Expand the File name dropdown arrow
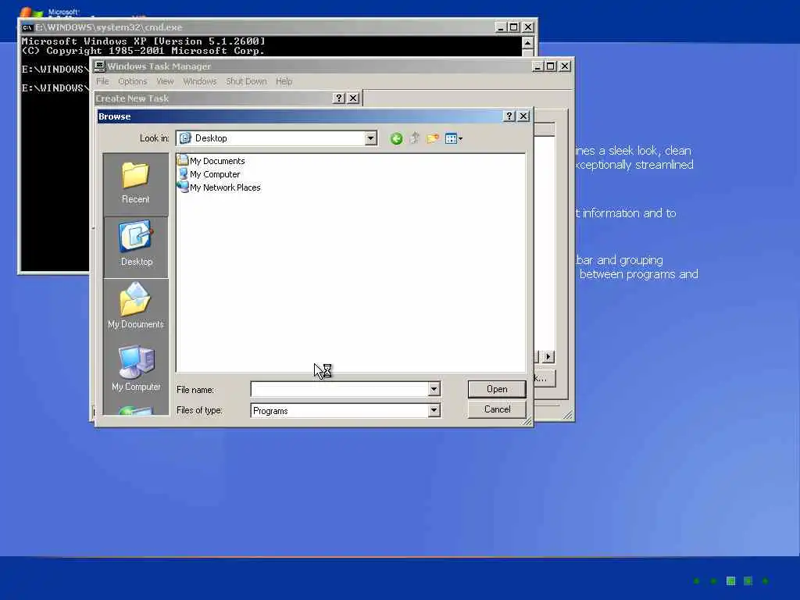 [x=434, y=389]
